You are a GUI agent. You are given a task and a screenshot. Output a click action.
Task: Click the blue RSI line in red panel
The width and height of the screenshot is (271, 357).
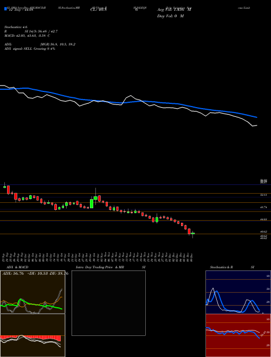[x=233, y=333]
